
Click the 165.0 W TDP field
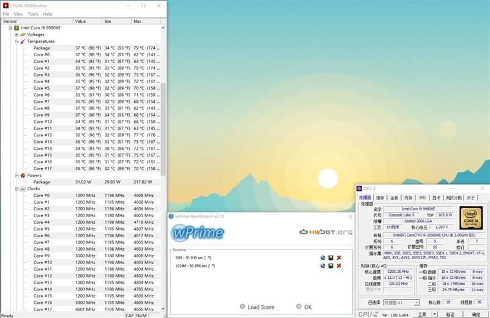445,215
